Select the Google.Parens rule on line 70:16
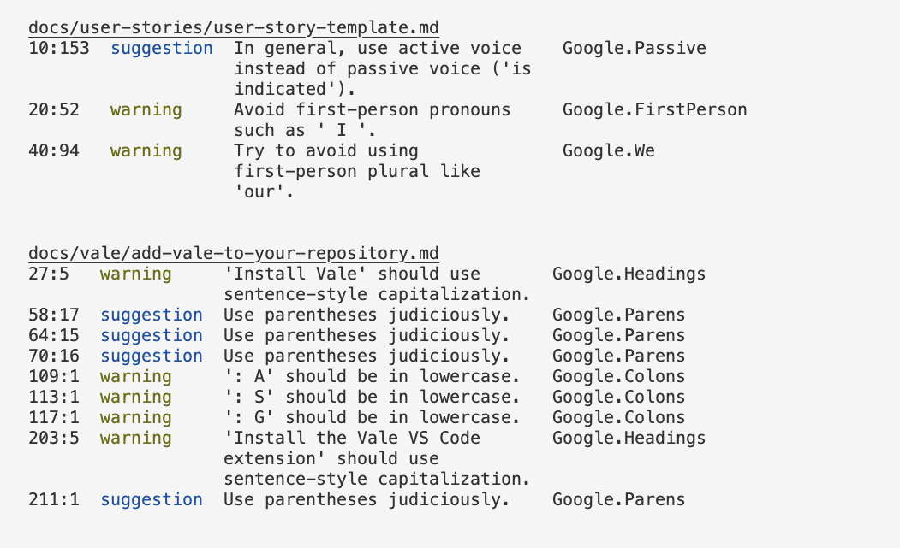The height and width of the screenshot is (548, 900). [x=618, y=356]
